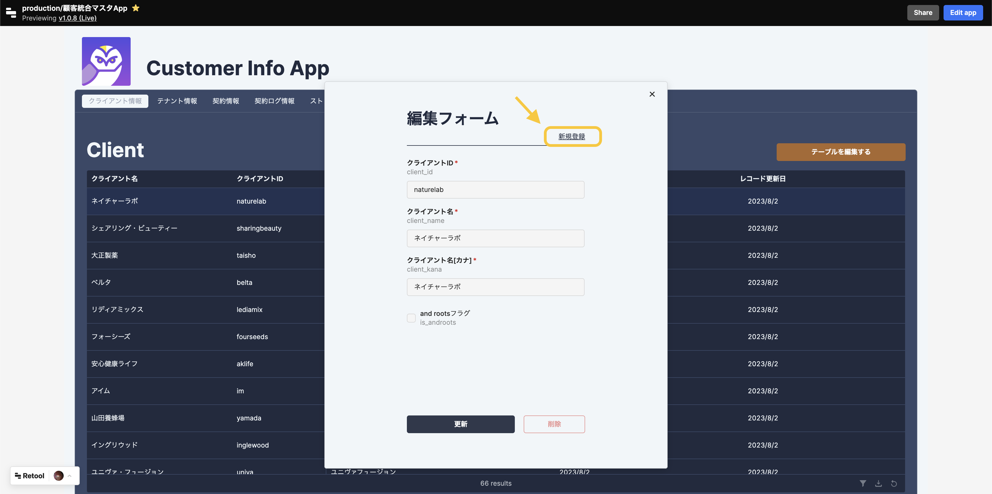Open the v1.0.8 (Live) version link

tap(77, 18)
